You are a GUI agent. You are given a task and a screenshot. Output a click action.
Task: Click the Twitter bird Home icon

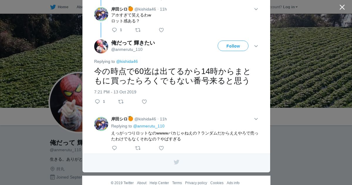coord(53,7)
